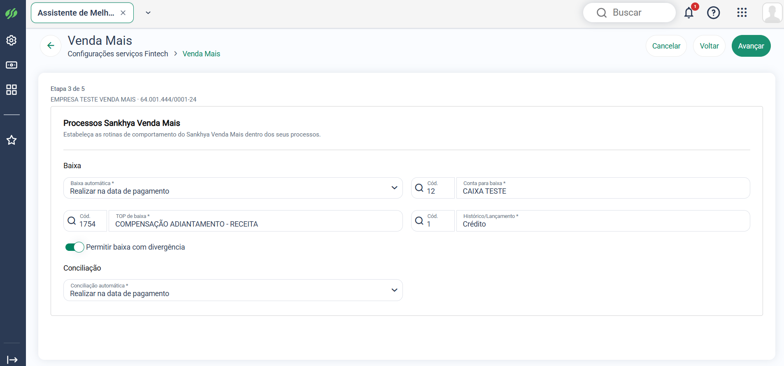Open the dashboard grid sidebar icon
The height and width of the screenshot is (366, 784).
pyautogui.click(x=12, y=90)
